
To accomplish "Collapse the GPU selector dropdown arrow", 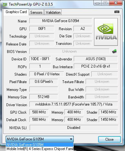I will pos(71,139).
